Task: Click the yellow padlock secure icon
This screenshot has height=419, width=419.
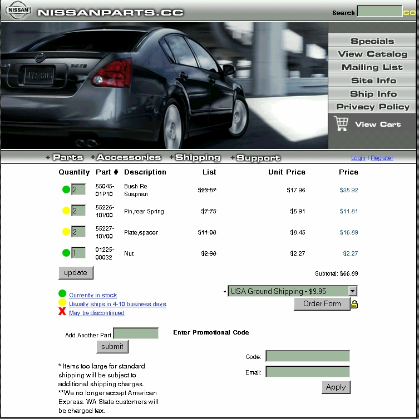Action: pyautogui.click(x=354, y=304)
